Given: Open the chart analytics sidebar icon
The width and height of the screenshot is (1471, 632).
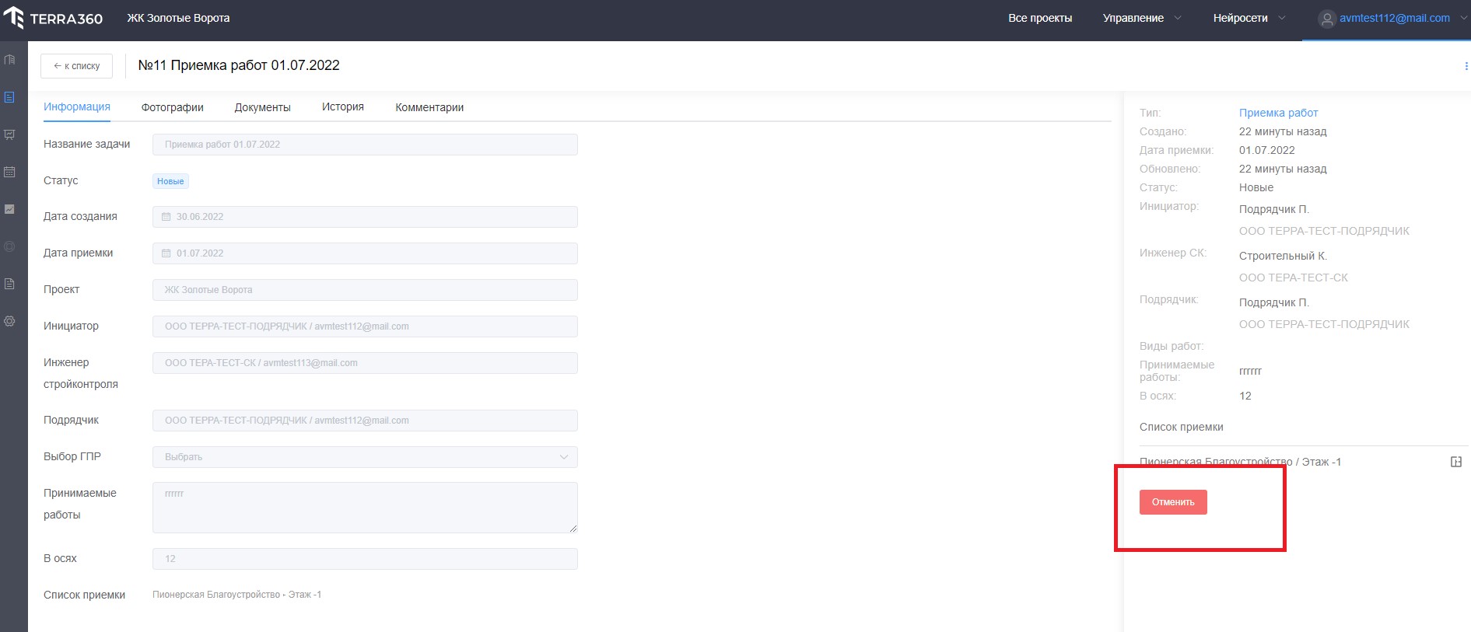Looking at the screenshot, I should click(x=9, y=209).
